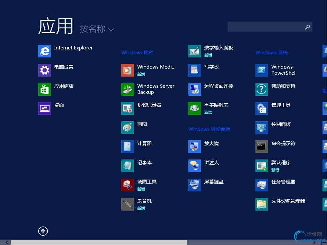The height and width of the screenshot is (245, 327).
Task: Open the 电脑设置 gear icon
Action: coord(45,70)
